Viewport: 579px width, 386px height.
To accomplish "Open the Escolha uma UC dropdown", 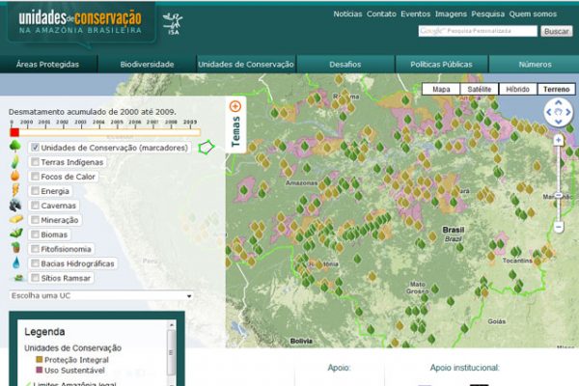I will [x=100, y=295].
